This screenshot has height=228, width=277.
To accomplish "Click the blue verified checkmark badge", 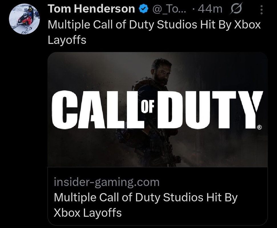I will point(143,9).
